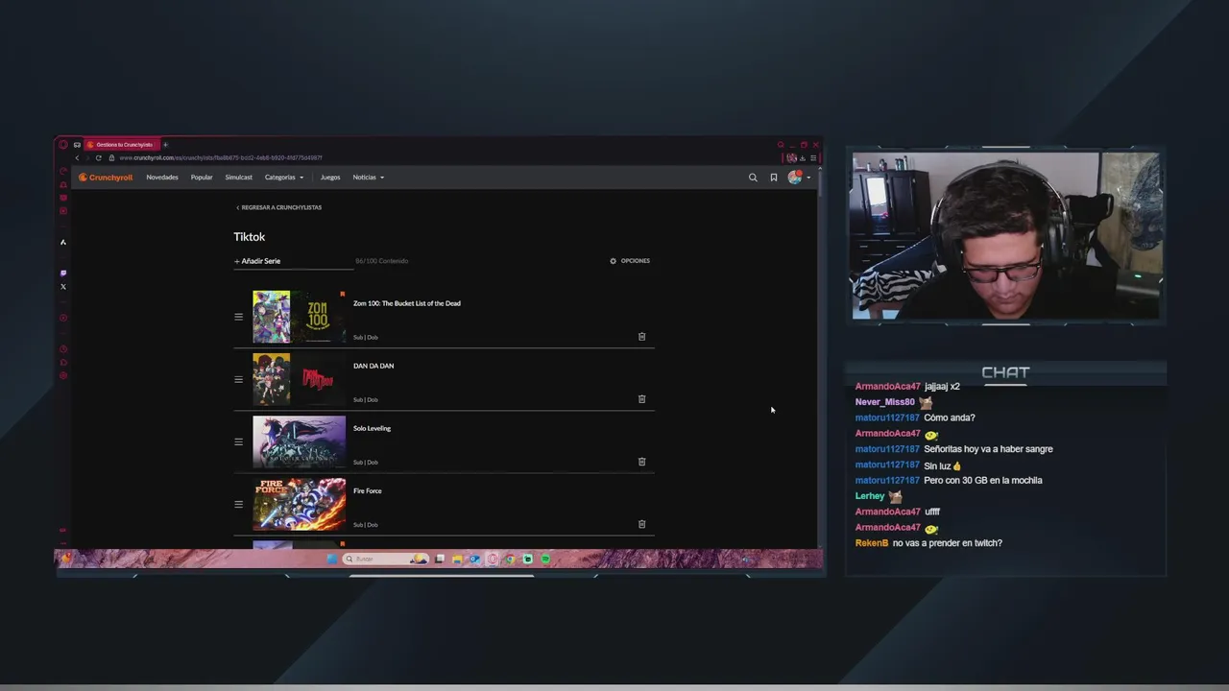Open the DAN DA DAN thumbnail
Image resolution: width=1229 pixels, height=691 pixels.
click(x=299, y=379)
